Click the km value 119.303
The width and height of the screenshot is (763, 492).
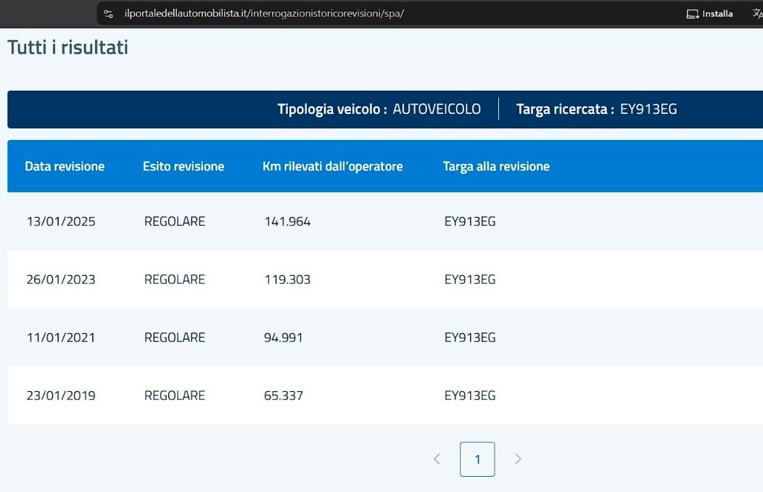[x=288, y=279]
